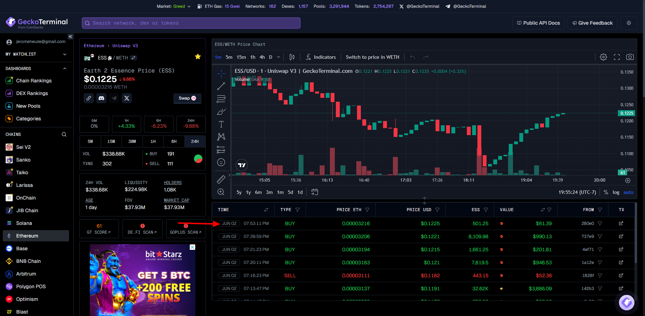The height and width of the screenshot is (316, 645).
Task: Select the crosshair cursor tool
Action: [x=221, y=73]
